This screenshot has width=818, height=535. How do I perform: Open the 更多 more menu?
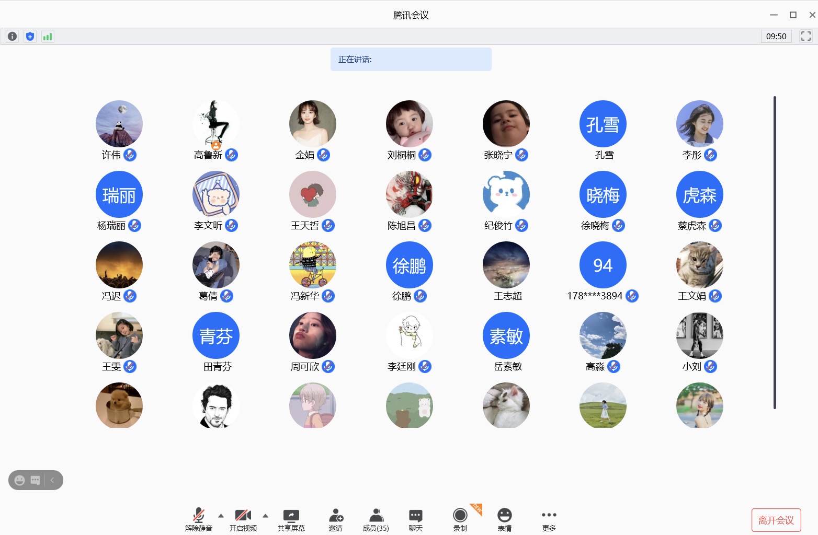tap(549, 519)
